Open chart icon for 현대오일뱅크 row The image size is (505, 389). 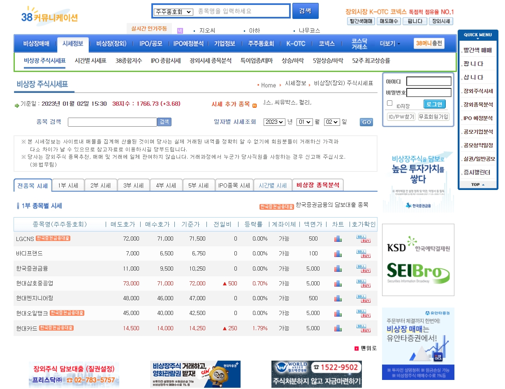[338, 313]
